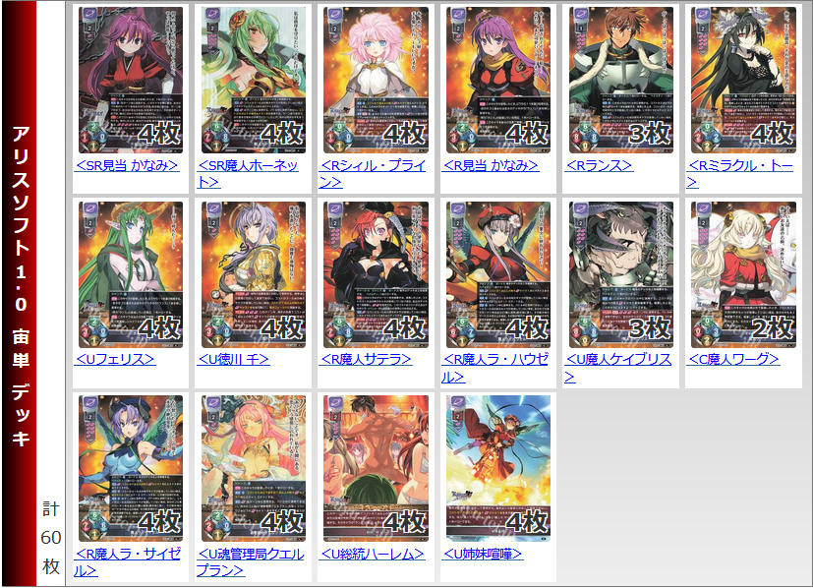Click the Uフェリス card link
The width and height of the screenshot is (813, 588).
pyautogui.click(x=115, y=359)
